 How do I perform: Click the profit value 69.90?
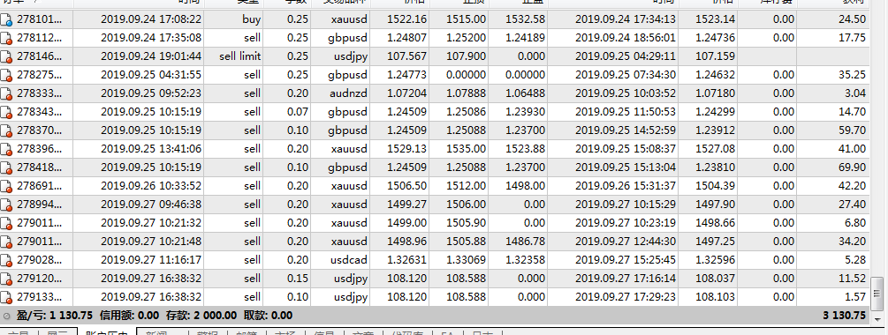853,167
